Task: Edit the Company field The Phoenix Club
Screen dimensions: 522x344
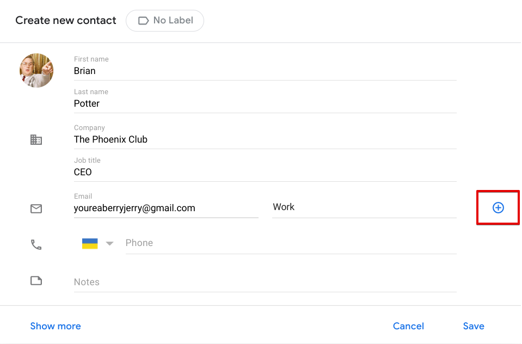Action: click(x=265, y=139)
